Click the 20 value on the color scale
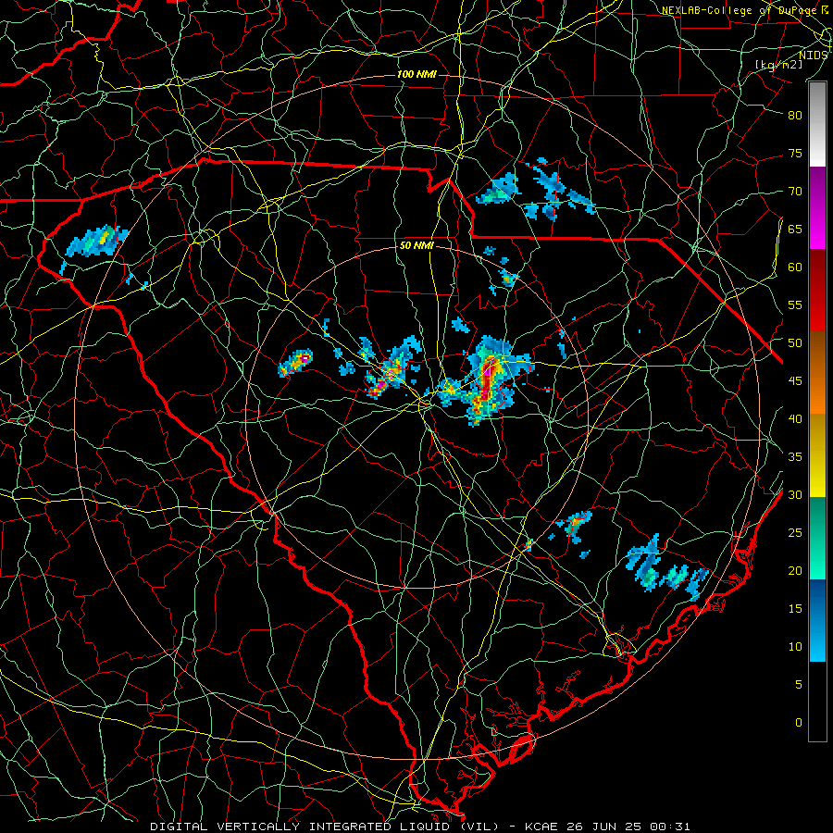 click(x=795, y=571)
